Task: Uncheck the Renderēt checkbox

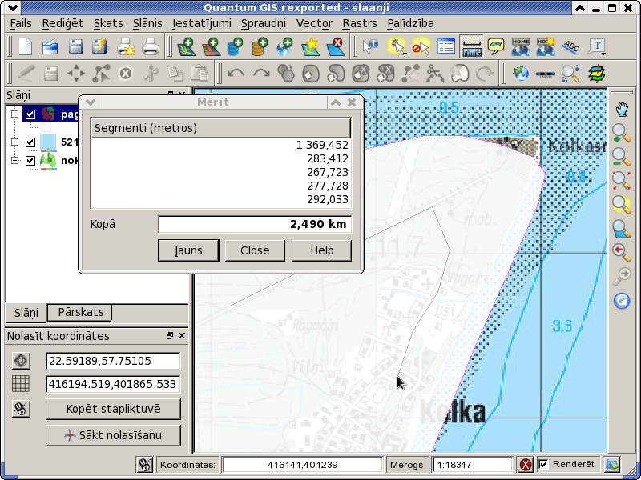Action: pyautogui.click(x=543, y=465)
